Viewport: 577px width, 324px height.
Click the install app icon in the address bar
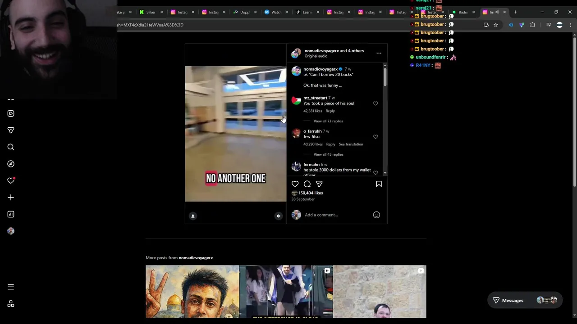tap(486, 25)
